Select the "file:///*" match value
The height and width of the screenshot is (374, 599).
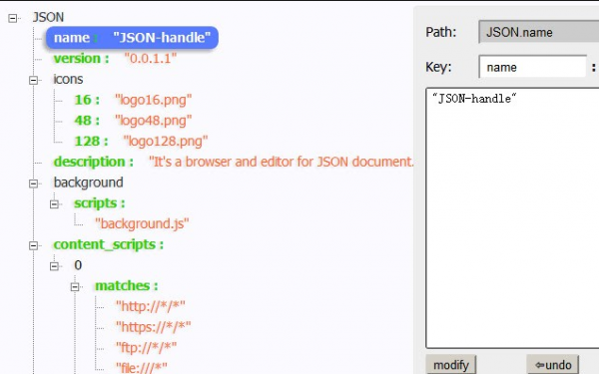coord(142,367)
